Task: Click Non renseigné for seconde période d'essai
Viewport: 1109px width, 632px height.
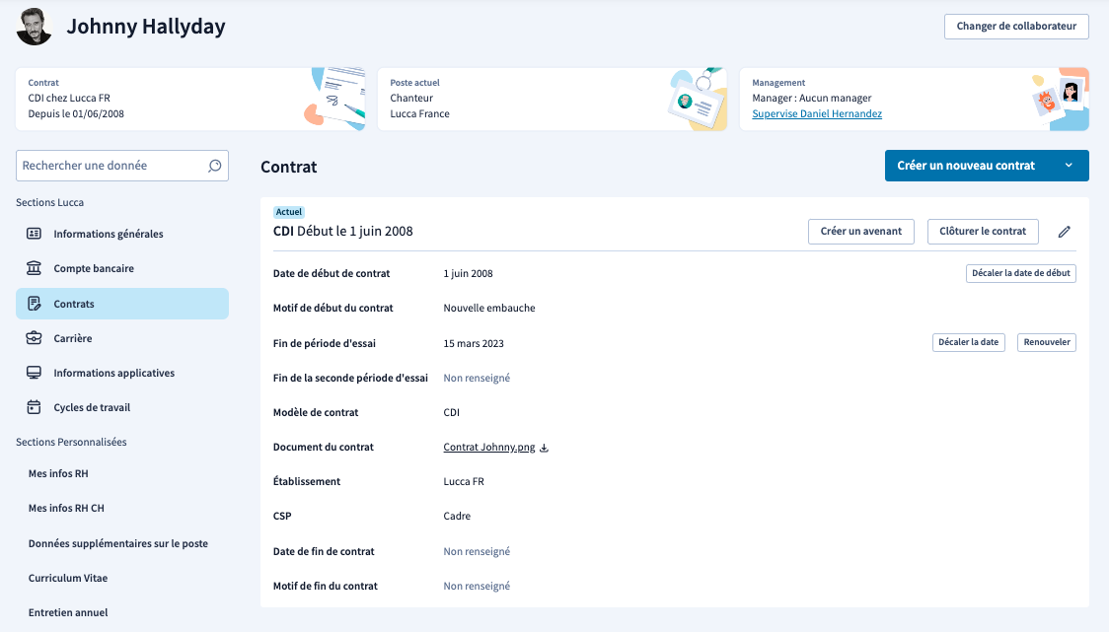Action: 477,379
